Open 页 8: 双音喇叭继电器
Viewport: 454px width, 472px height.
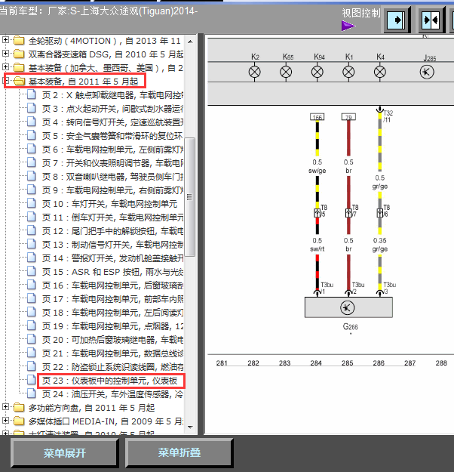113,177
